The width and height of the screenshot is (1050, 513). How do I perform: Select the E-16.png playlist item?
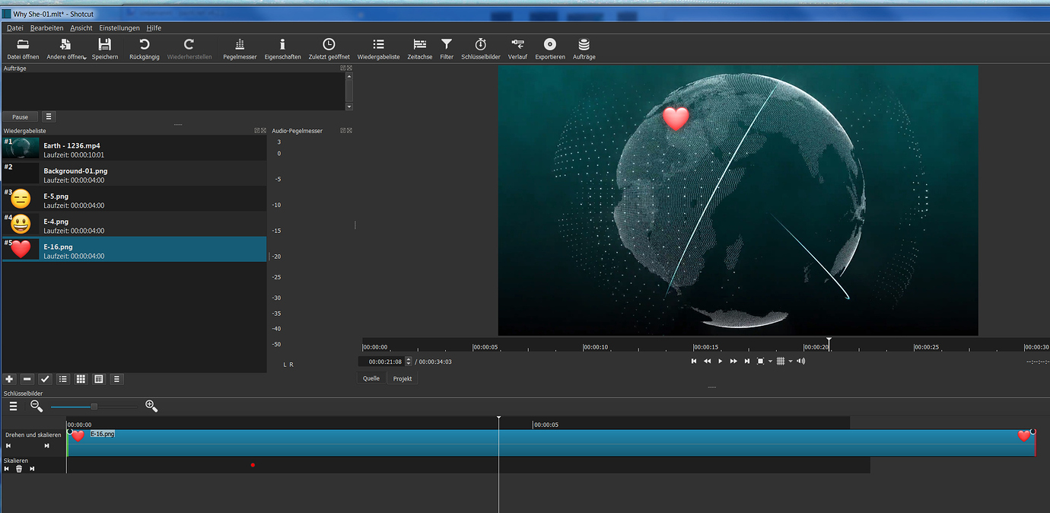[x=134, y=250]
